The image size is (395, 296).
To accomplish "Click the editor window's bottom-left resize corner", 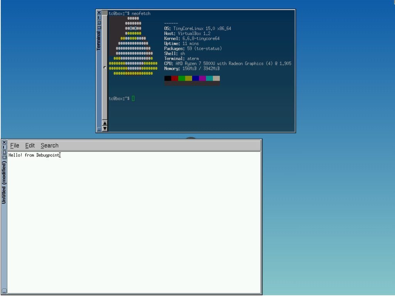I will [x=4, y=291].
